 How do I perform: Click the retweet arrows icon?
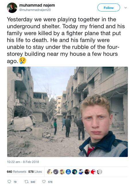click(26, 182)
